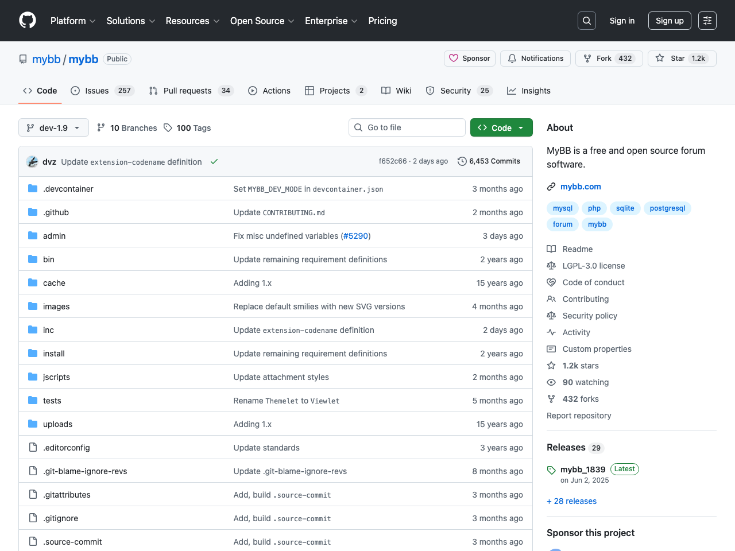
Task: Expand the green Code dropdown button
Action: [x=501, y=127]
